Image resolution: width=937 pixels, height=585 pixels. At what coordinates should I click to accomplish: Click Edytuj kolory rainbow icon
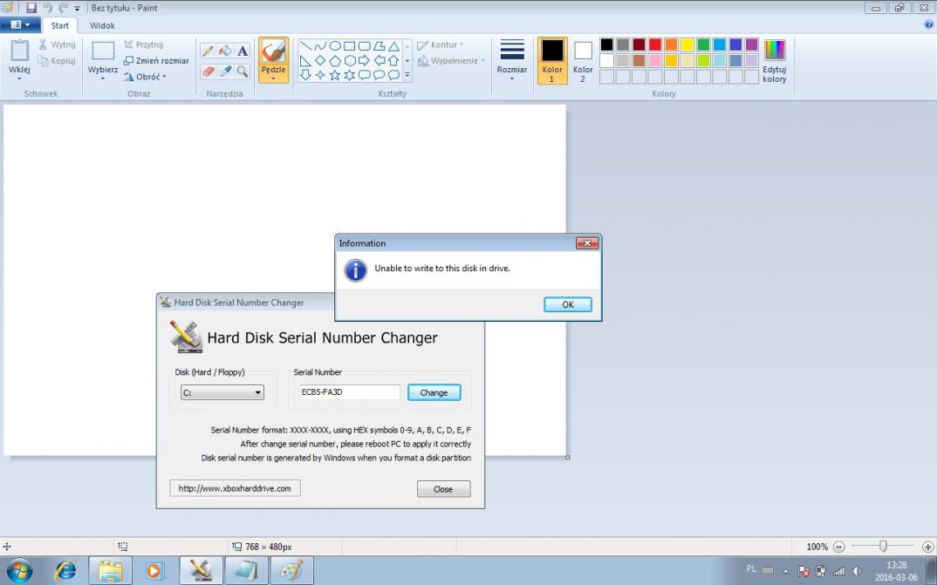(x=775, y=51)
